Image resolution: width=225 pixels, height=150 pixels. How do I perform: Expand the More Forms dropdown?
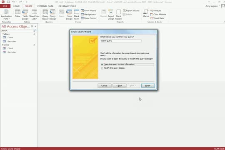coord(89,18)
